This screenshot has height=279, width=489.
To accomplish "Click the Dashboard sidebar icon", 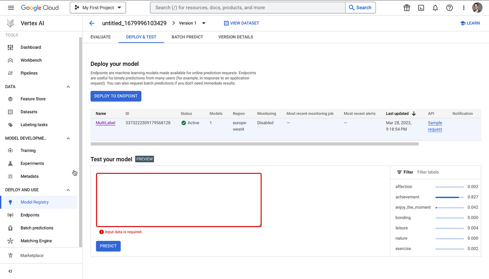I will click(10, 47).
